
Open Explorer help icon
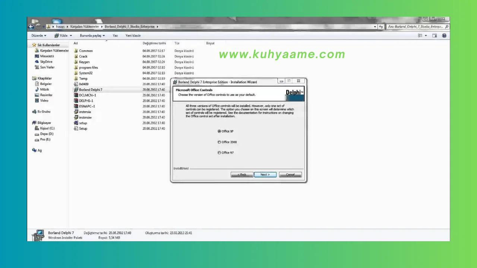click(x=444, y=35)
